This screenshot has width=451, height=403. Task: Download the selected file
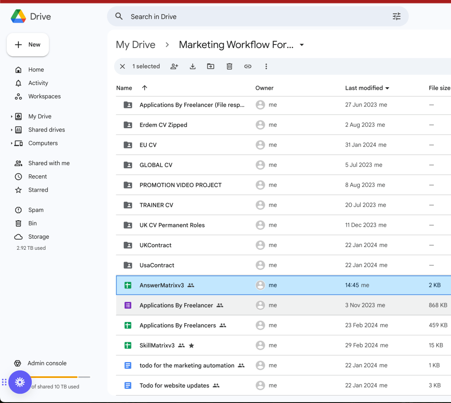[x=193, y=67]
